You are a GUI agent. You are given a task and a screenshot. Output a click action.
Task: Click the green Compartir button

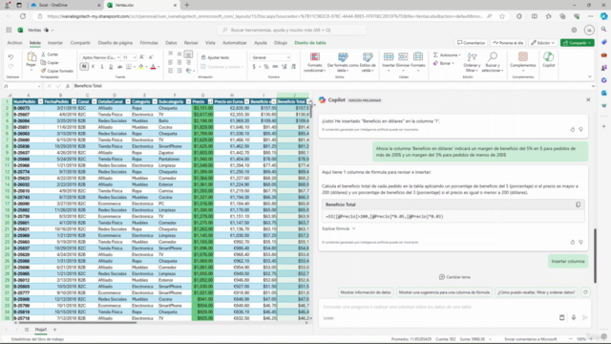coord(577,43)
